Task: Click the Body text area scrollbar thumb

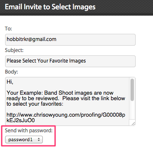Action: pos(132,90)
